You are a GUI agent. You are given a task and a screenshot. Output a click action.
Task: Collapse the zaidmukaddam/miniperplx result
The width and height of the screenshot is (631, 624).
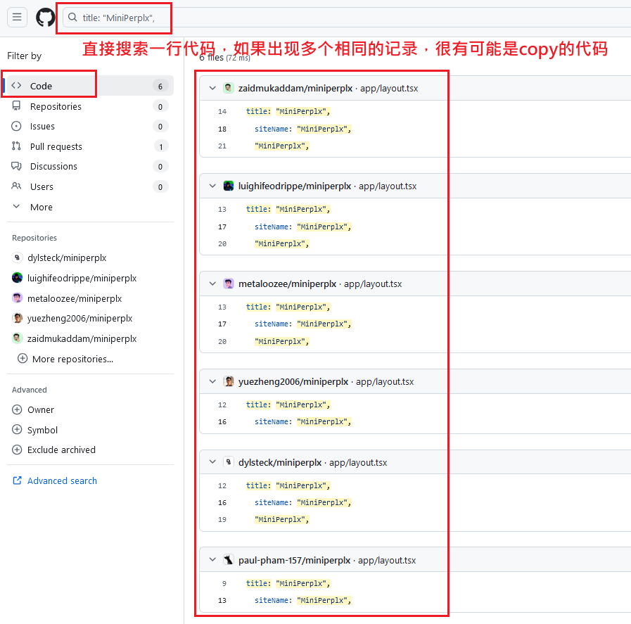[x=212, y=88]
